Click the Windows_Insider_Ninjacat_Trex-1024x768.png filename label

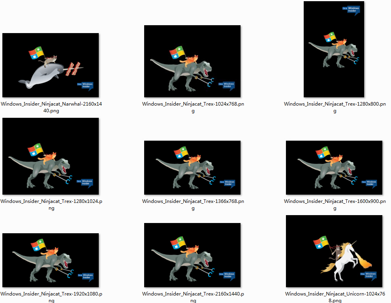point(193,108)
